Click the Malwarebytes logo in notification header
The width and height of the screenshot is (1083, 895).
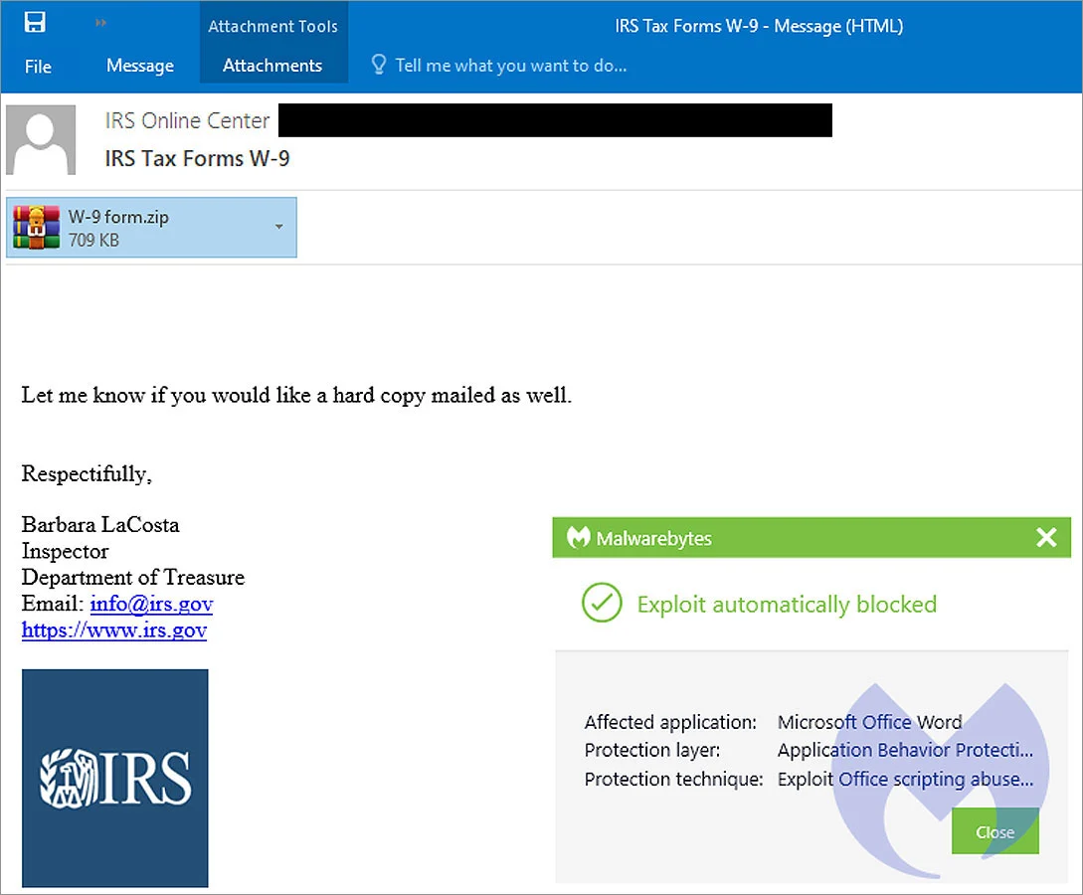(x=578, y=537)
